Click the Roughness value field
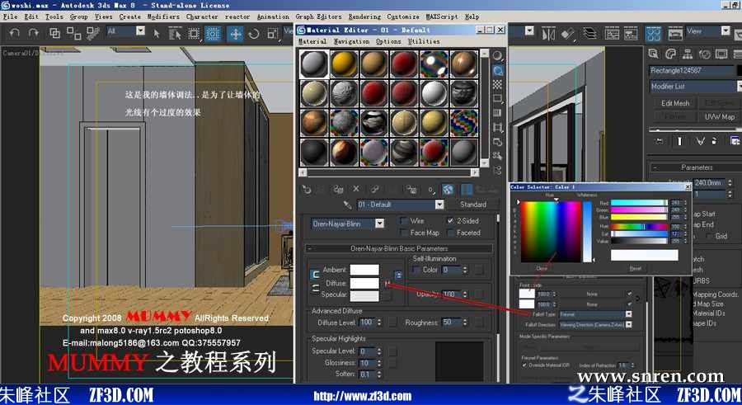Screen dimensions: 742x405 (x=452, y=323)
